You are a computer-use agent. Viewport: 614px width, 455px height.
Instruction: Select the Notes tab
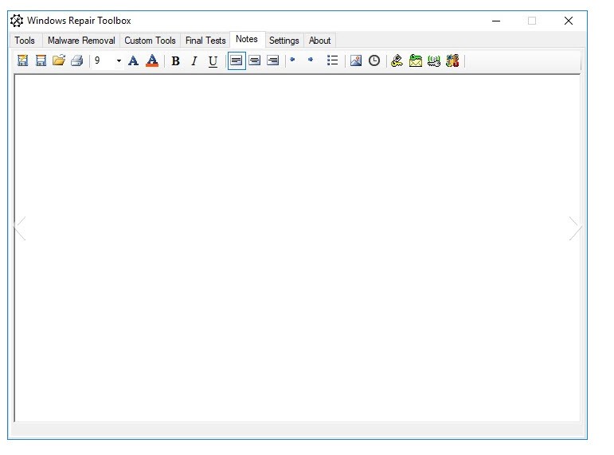247,39
